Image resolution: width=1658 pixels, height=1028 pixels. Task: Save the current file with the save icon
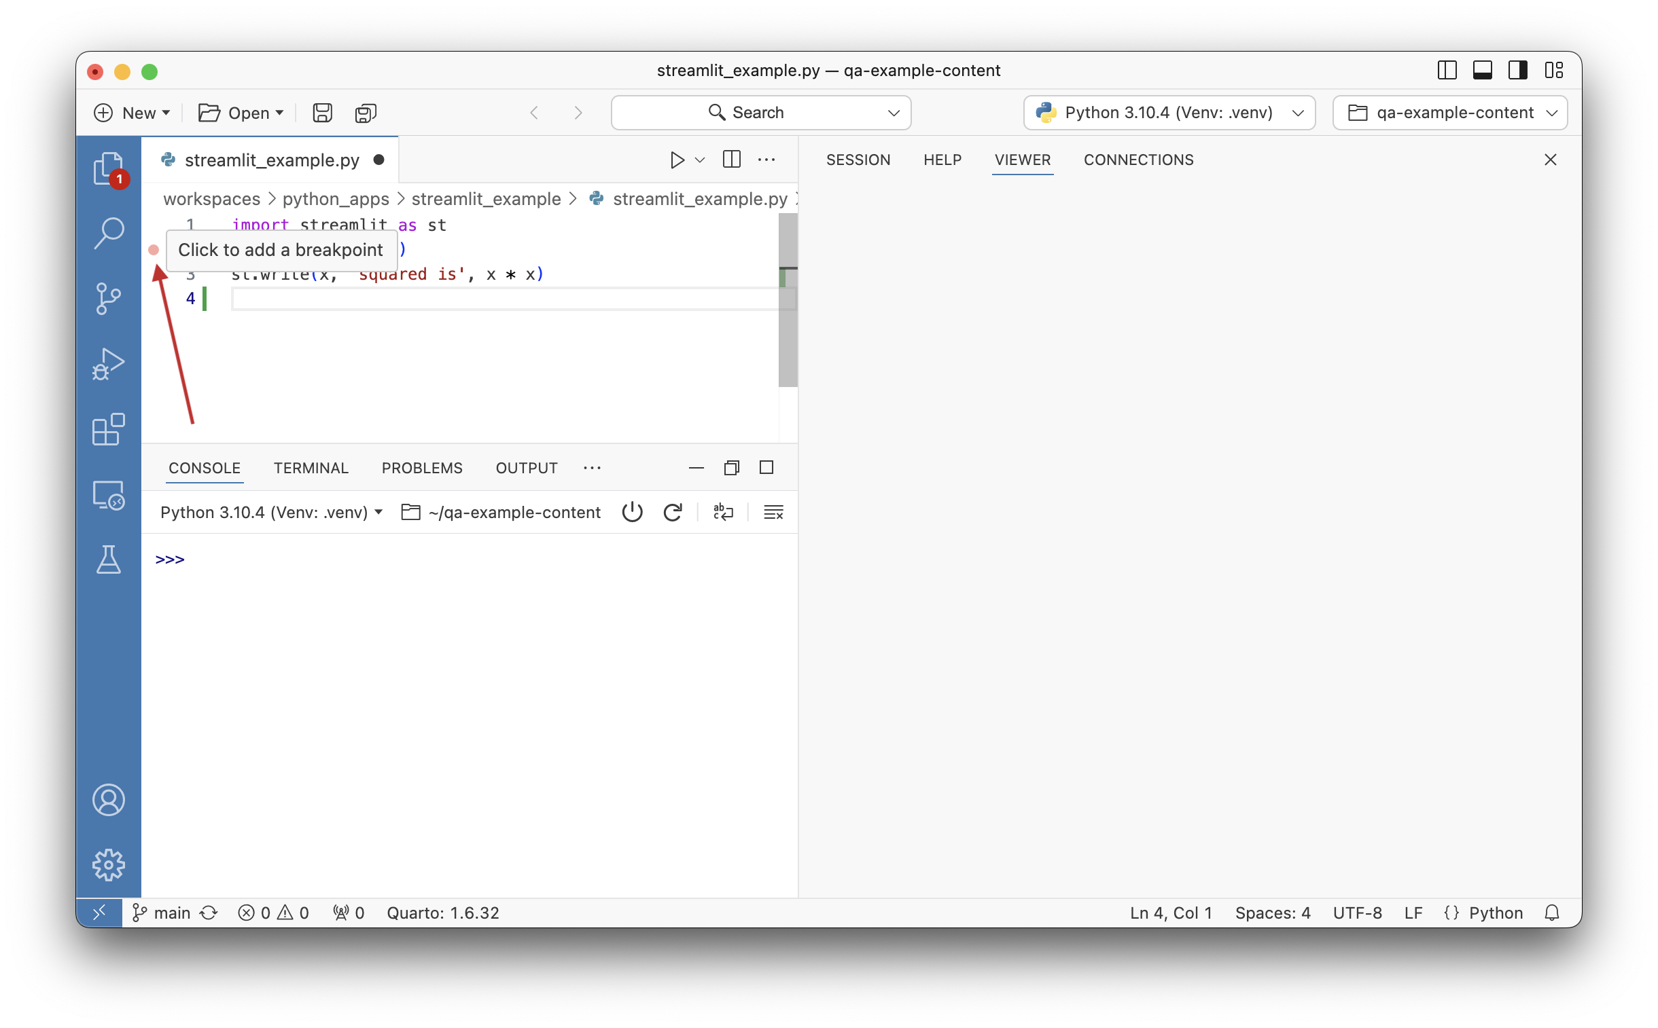tap(322, 113)
